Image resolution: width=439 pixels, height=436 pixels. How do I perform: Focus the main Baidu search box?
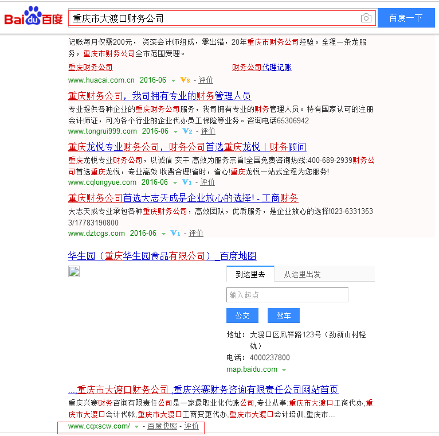pos(215,18)
